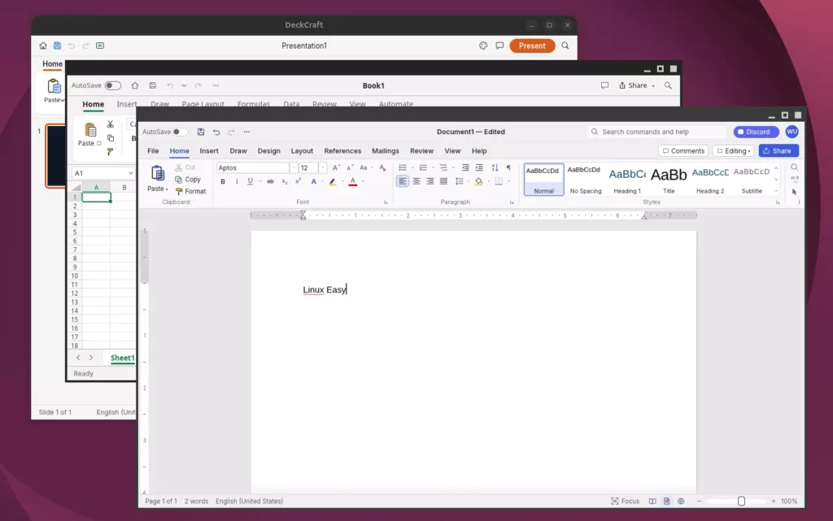The width and height of the screenshot is (833, 521).
Task: Open the Find magnifier at the ribbon's right edge
Action: coord(794,167)
